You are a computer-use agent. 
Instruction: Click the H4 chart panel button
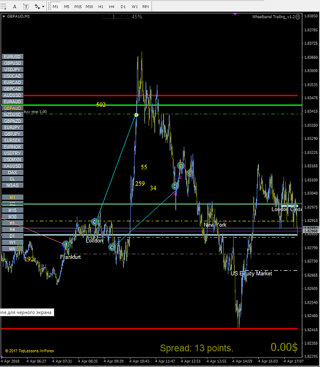point(12,230)
